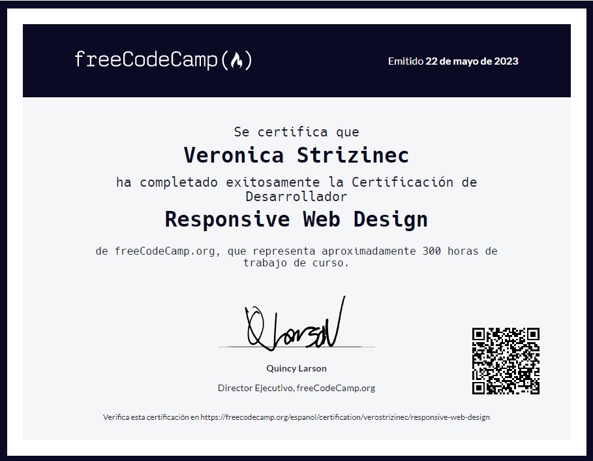Click the Director Ejecutivo, freeCodeCamp.org text
593x461 pixels.
297,387
